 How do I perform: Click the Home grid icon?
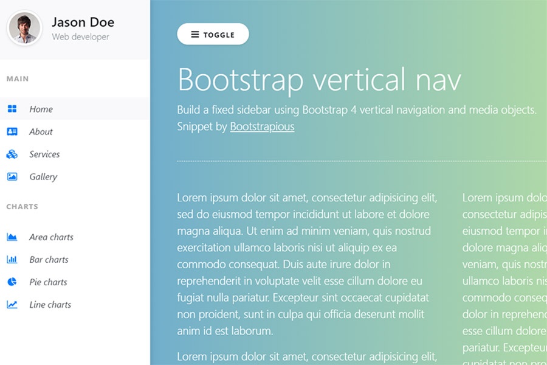click(x=12, y=109)
